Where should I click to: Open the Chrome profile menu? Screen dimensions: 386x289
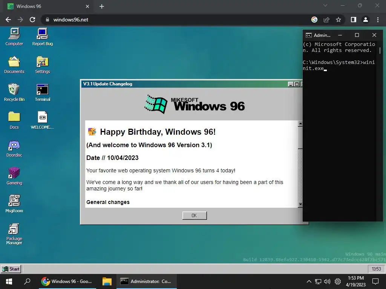366,20
